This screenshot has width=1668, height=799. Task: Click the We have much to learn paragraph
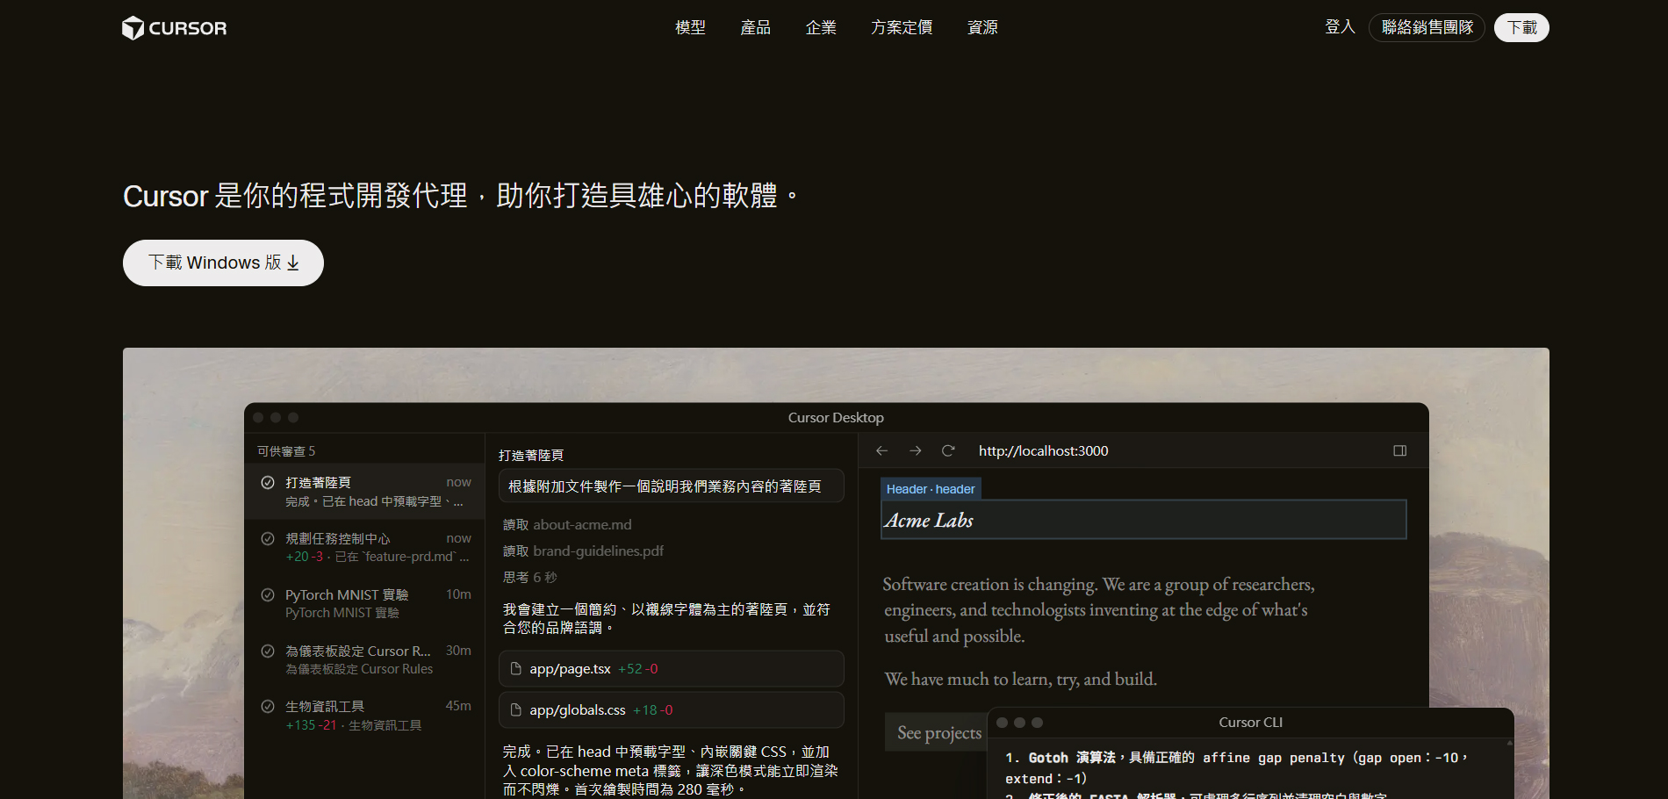1020,679
